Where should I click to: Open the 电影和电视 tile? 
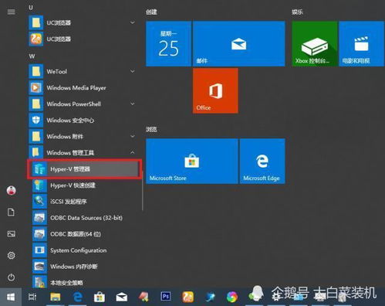pos(362,44)
